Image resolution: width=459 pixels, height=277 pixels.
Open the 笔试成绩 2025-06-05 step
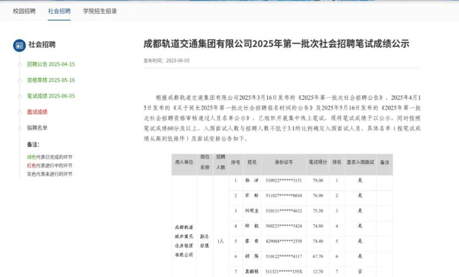pos(51,96)
